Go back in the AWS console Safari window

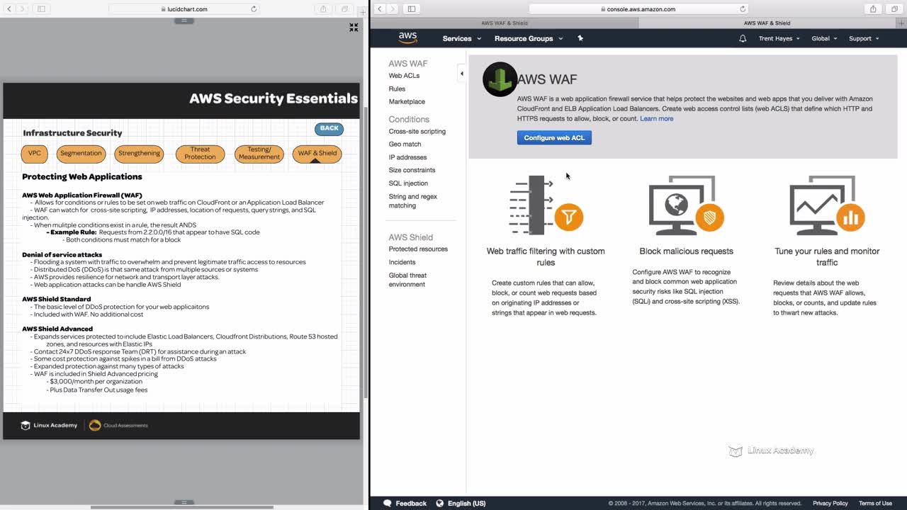pyautogui.click(x=380, y=8)
